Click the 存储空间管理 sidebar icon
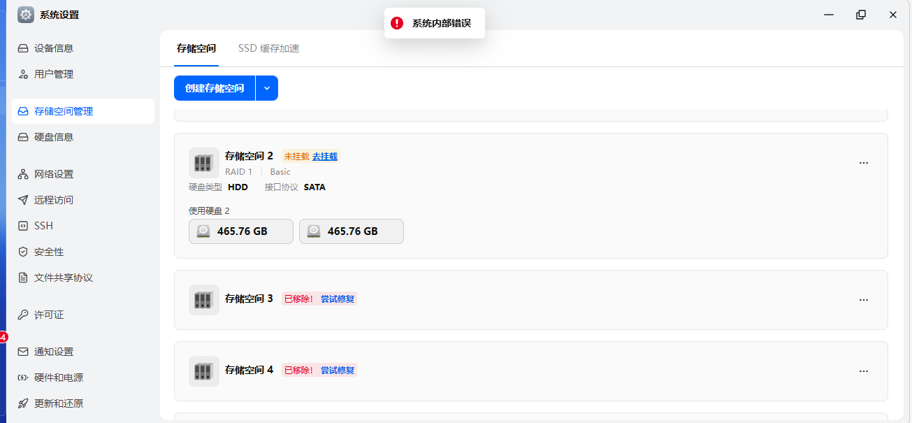The height and width of the screenshot is (423, 912). 23,111
